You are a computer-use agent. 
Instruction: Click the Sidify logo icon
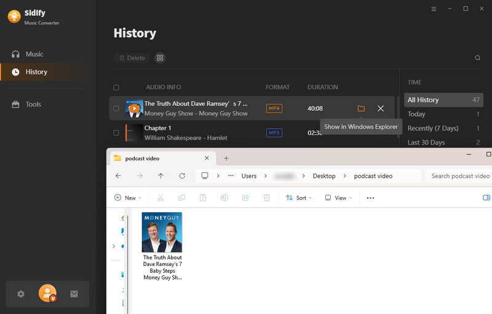14,17
